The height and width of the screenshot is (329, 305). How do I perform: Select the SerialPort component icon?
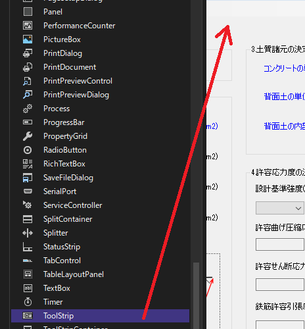tap(28, 191)
